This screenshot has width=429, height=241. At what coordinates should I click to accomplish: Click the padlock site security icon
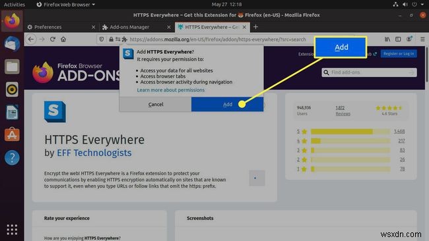[x=111, y=40]
